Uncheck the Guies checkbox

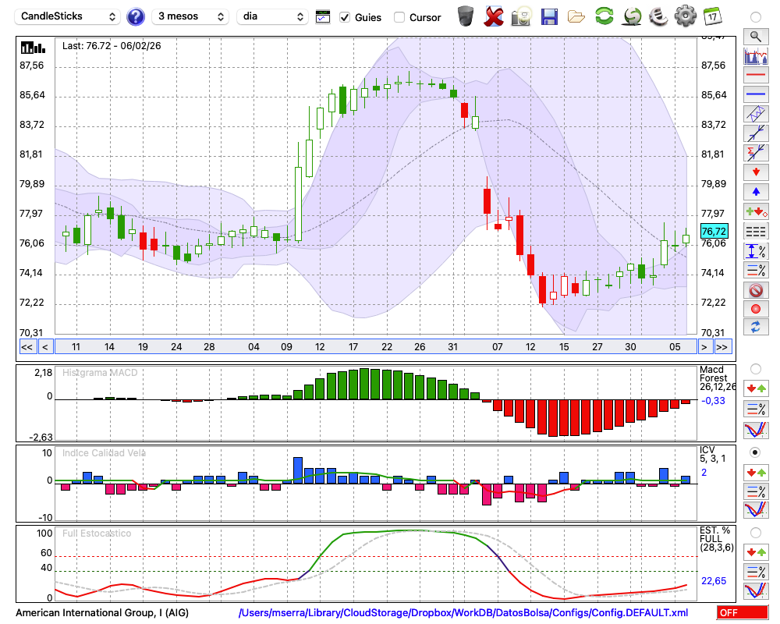click(345, 17)
